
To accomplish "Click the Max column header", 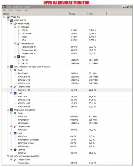I will click(x=97, y=14).
